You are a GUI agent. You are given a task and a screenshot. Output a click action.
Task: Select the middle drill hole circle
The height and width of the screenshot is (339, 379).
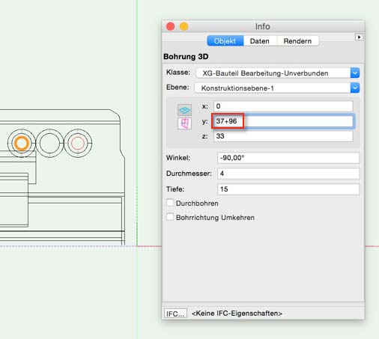click(49, 143)
